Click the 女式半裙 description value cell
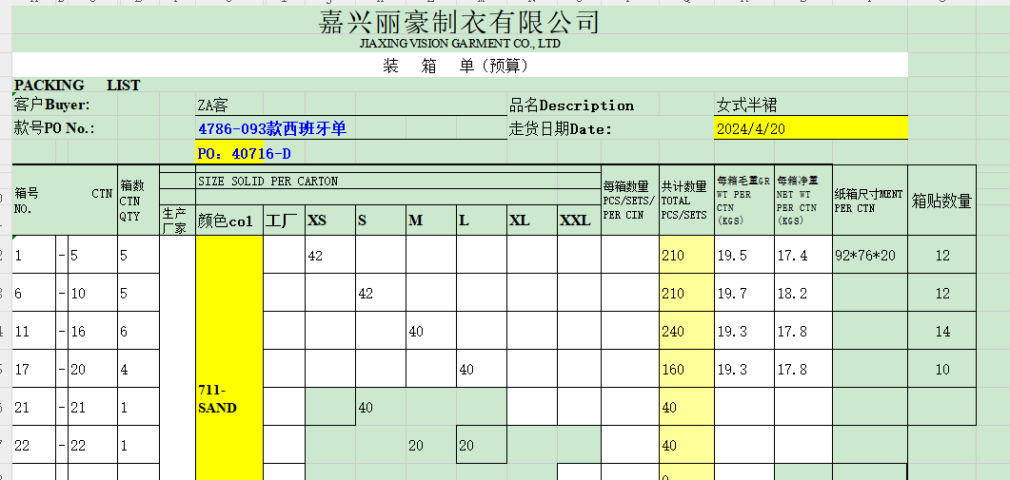 [x=746, y=106]
